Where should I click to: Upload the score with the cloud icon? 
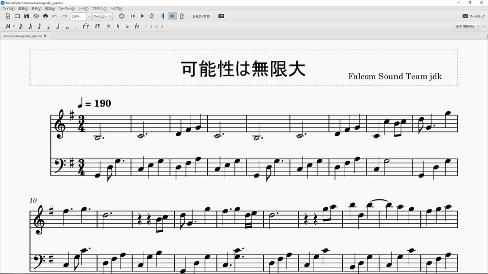tap(36, 16)
